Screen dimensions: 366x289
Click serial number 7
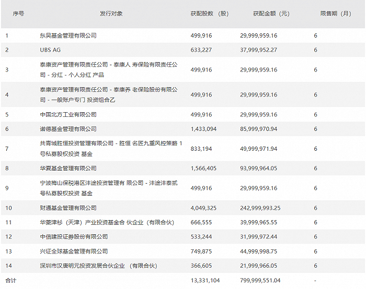point(7,149)
